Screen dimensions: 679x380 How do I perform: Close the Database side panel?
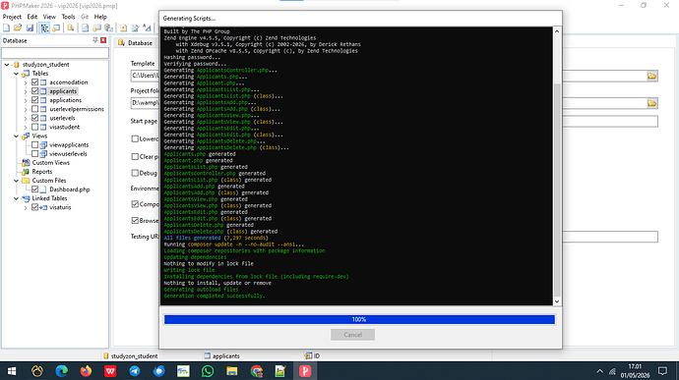(x=103, y=40)
